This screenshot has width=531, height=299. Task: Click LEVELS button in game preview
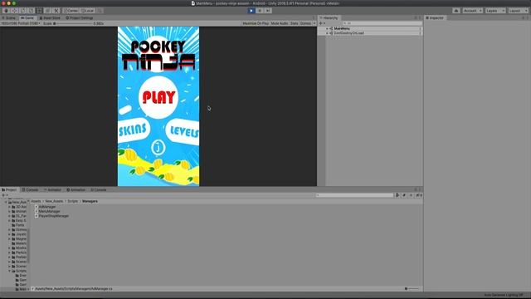pos(183,132)
